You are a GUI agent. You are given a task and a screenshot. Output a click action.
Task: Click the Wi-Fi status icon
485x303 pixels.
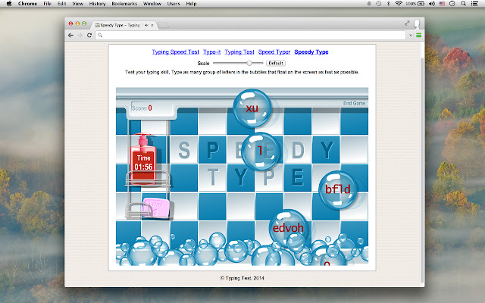pyautogui.click(x=399, y=4)
